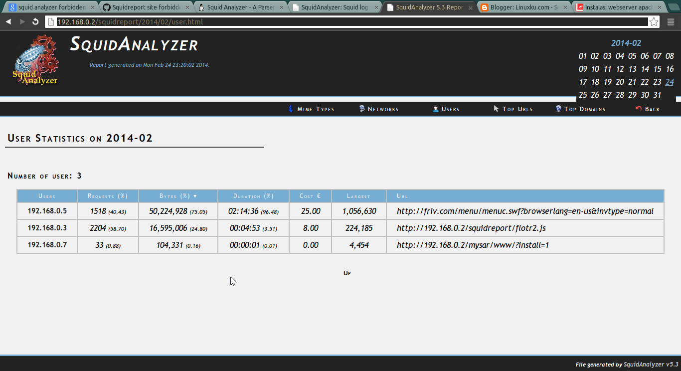Click duration value 02:14:36
Viewport: 681px width, 371px height.
coord(243,211)
